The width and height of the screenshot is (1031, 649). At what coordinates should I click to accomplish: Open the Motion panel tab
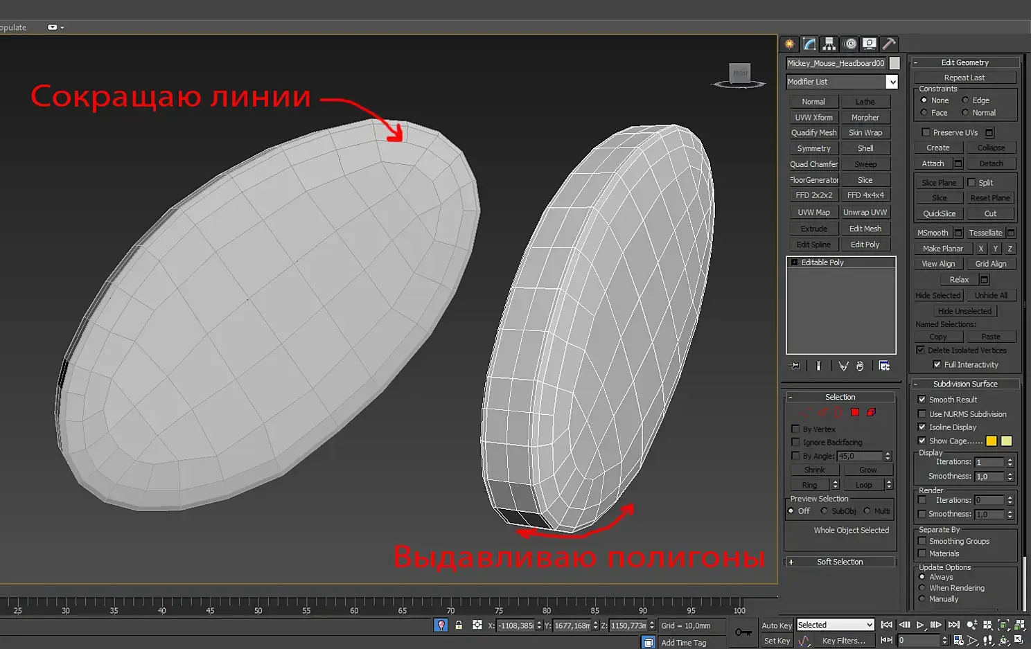[849, 44]
